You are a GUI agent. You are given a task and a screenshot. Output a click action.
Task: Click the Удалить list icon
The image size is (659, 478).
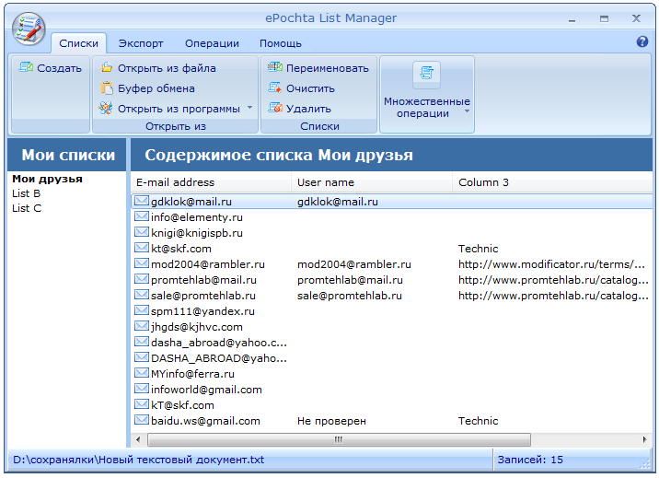(275, 108)
